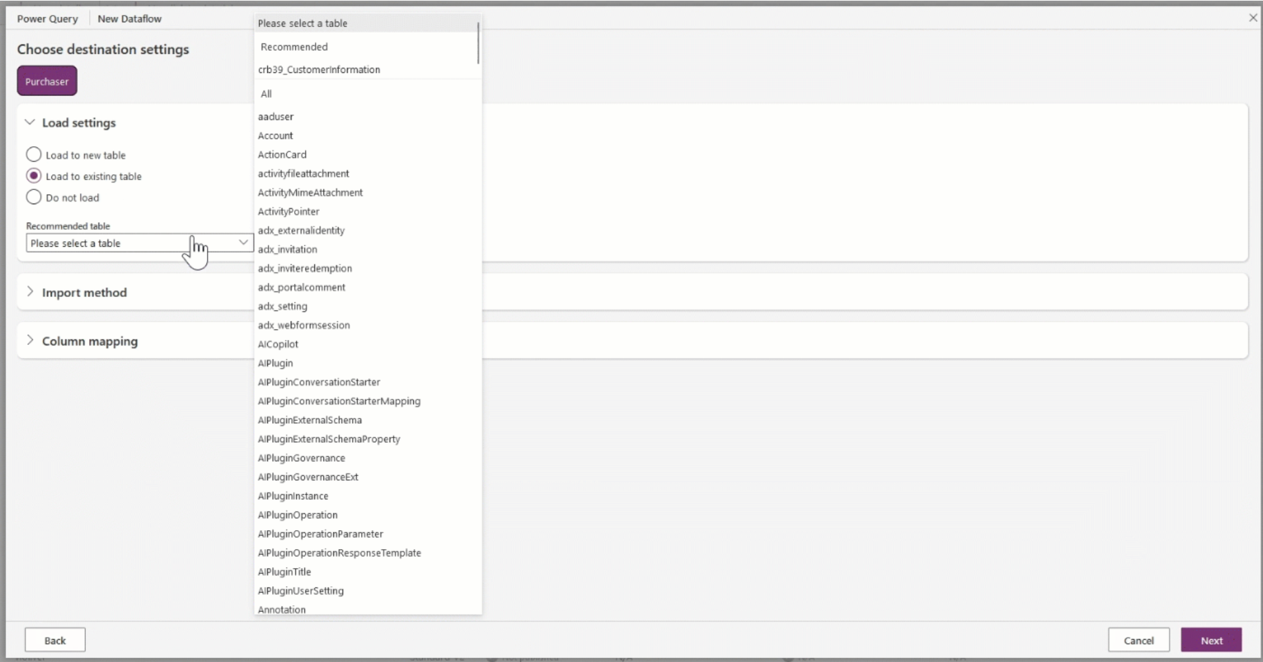Collapse the Load settings section
This screenshot has height=662, width=1263.
pyautogui.click(x=30, y=122)
